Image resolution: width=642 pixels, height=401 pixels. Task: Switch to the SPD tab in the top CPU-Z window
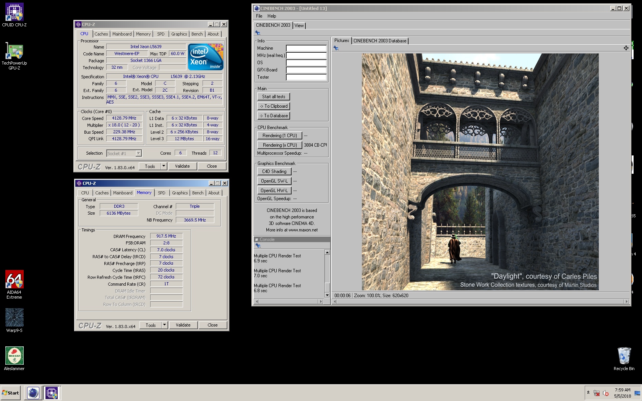pyautogui.click(x=161, y=34)
